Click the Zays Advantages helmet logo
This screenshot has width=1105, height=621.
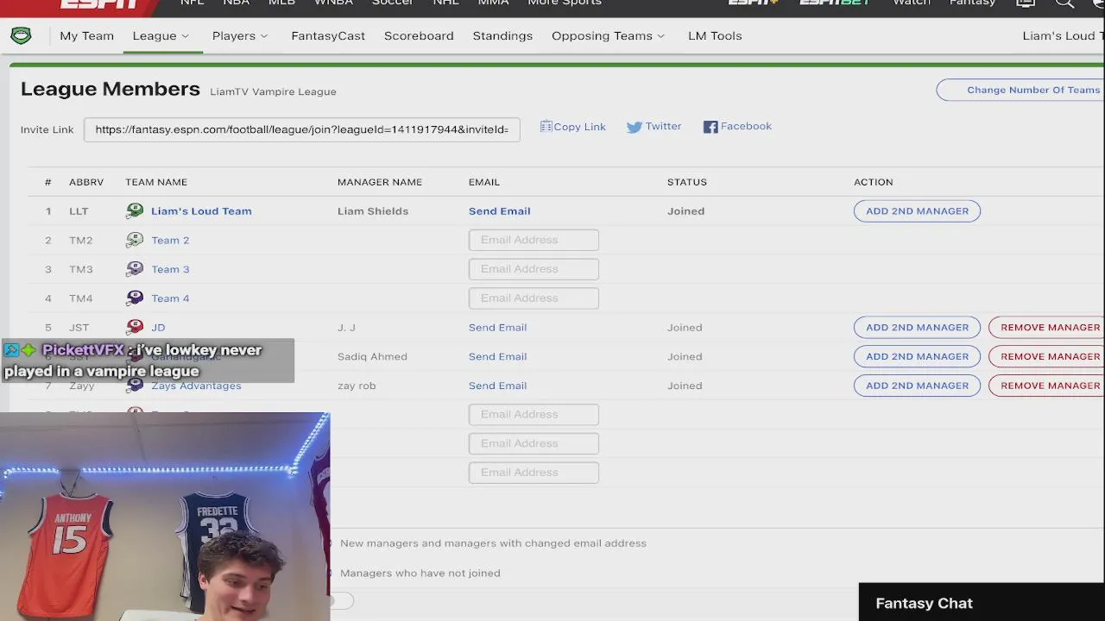coord(135,386)
